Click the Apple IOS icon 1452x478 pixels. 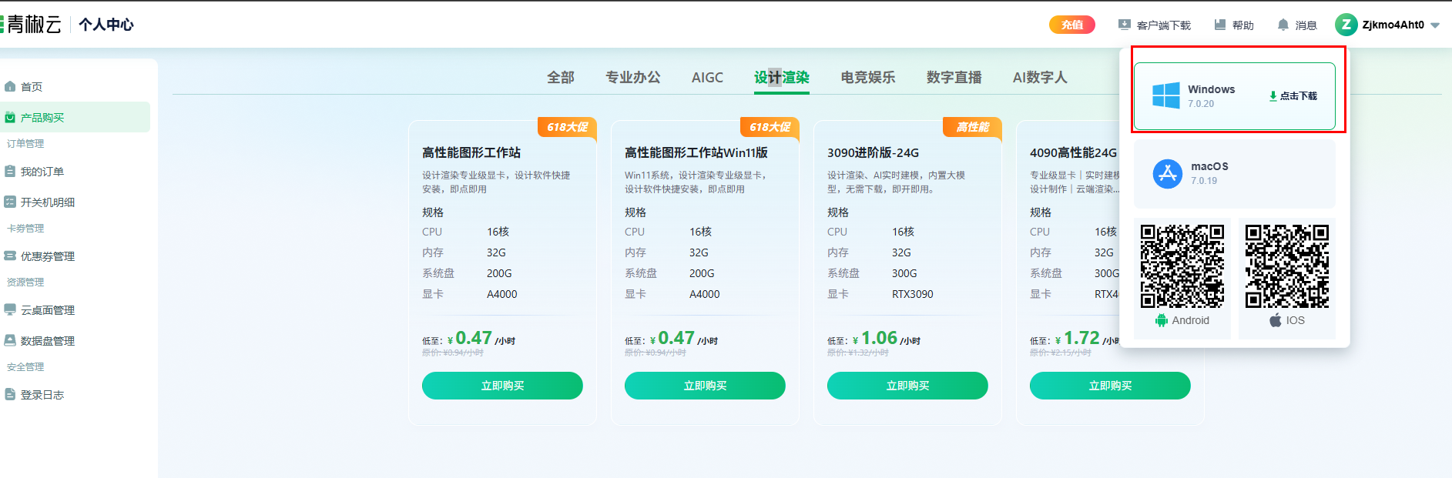pos(1276,320)
